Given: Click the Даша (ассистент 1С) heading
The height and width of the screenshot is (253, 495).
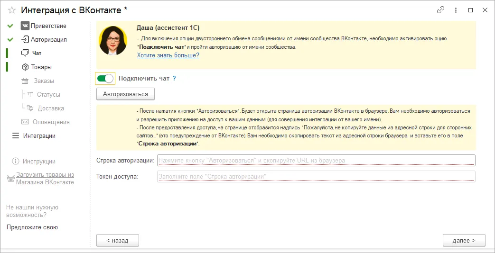Looking at the screenshot, I should 168,28.
